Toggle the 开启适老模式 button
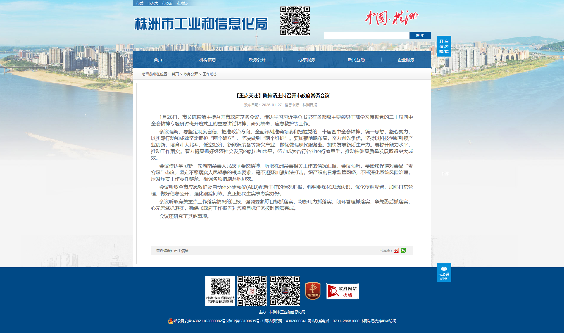 444,46
